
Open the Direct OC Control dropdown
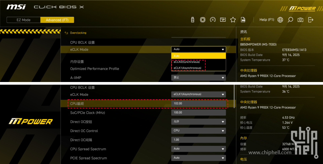point(198,131)
